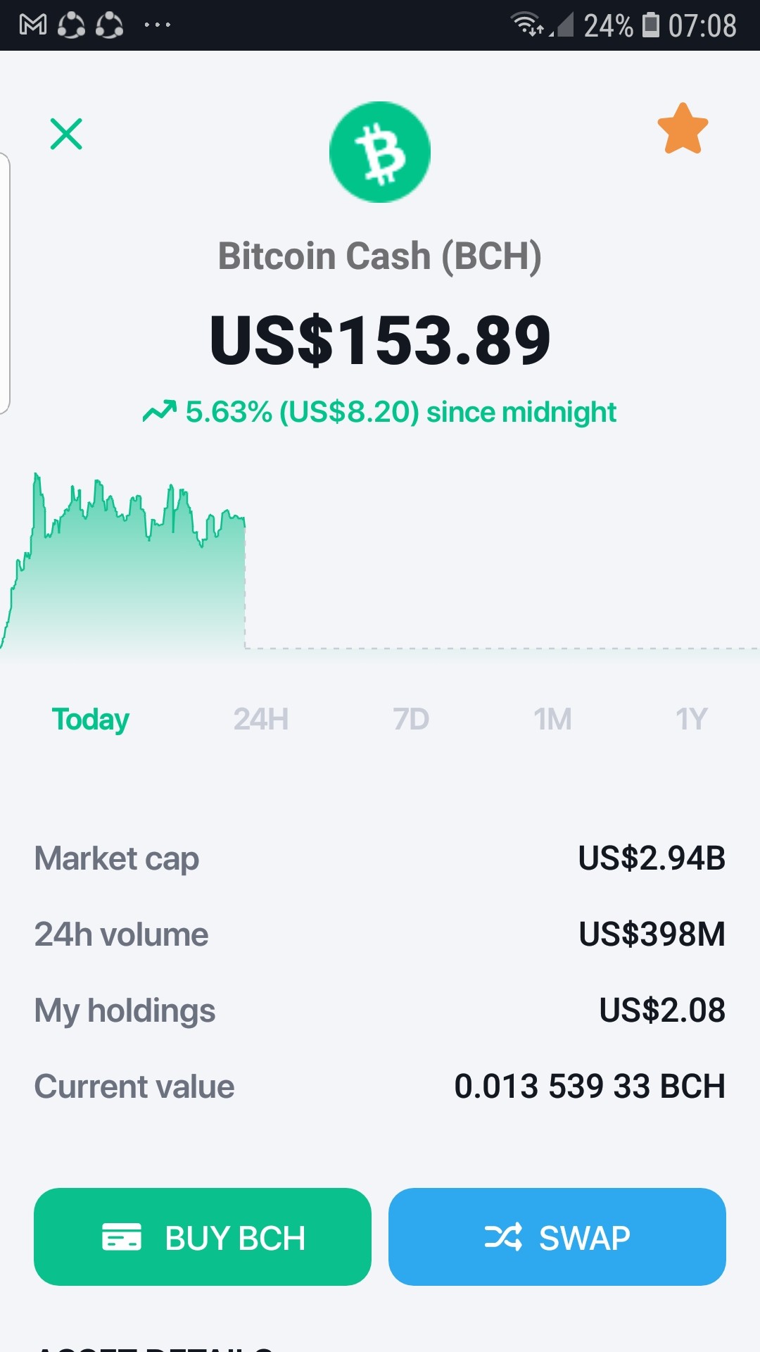This screenshot has height=1352, width=760.
Task: Switch chart to 7D range
Action: (411, 720)
